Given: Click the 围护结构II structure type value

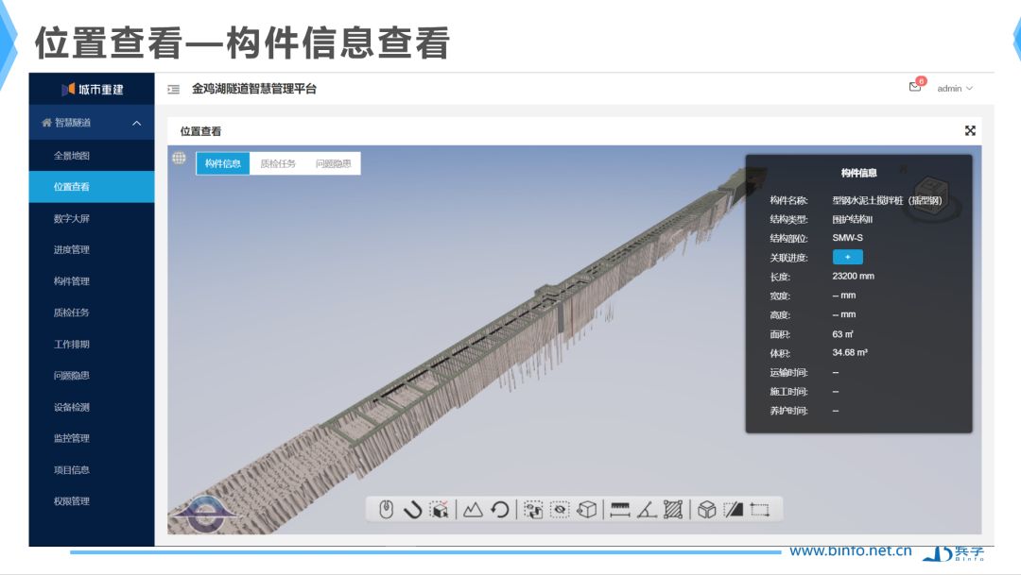Looking at the screenshot, I should [853, 219].
